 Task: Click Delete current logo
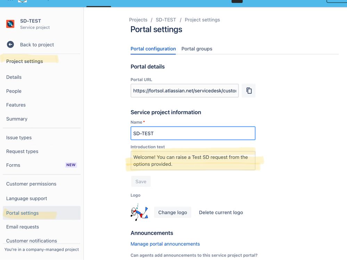coord(221,213)
